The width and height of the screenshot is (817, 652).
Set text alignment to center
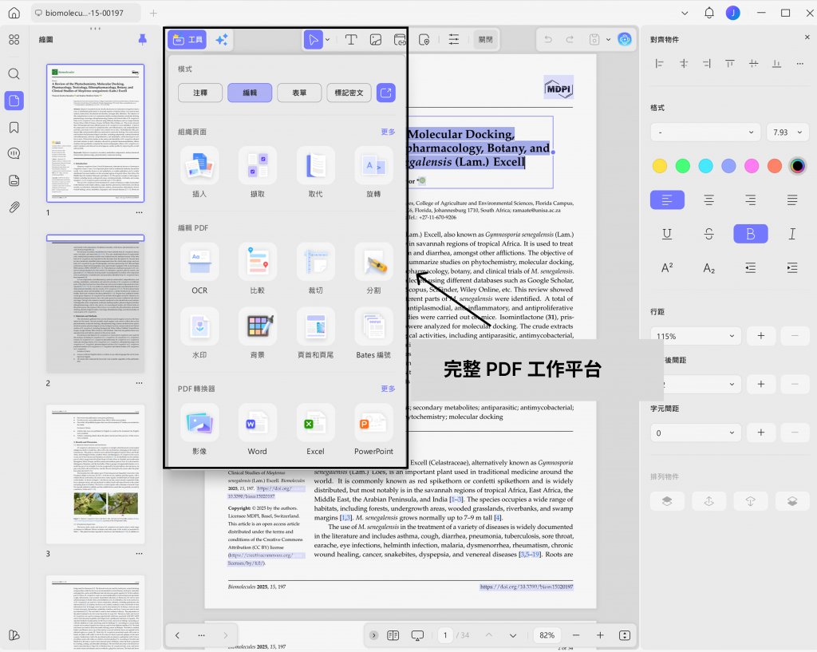[708, 200]
